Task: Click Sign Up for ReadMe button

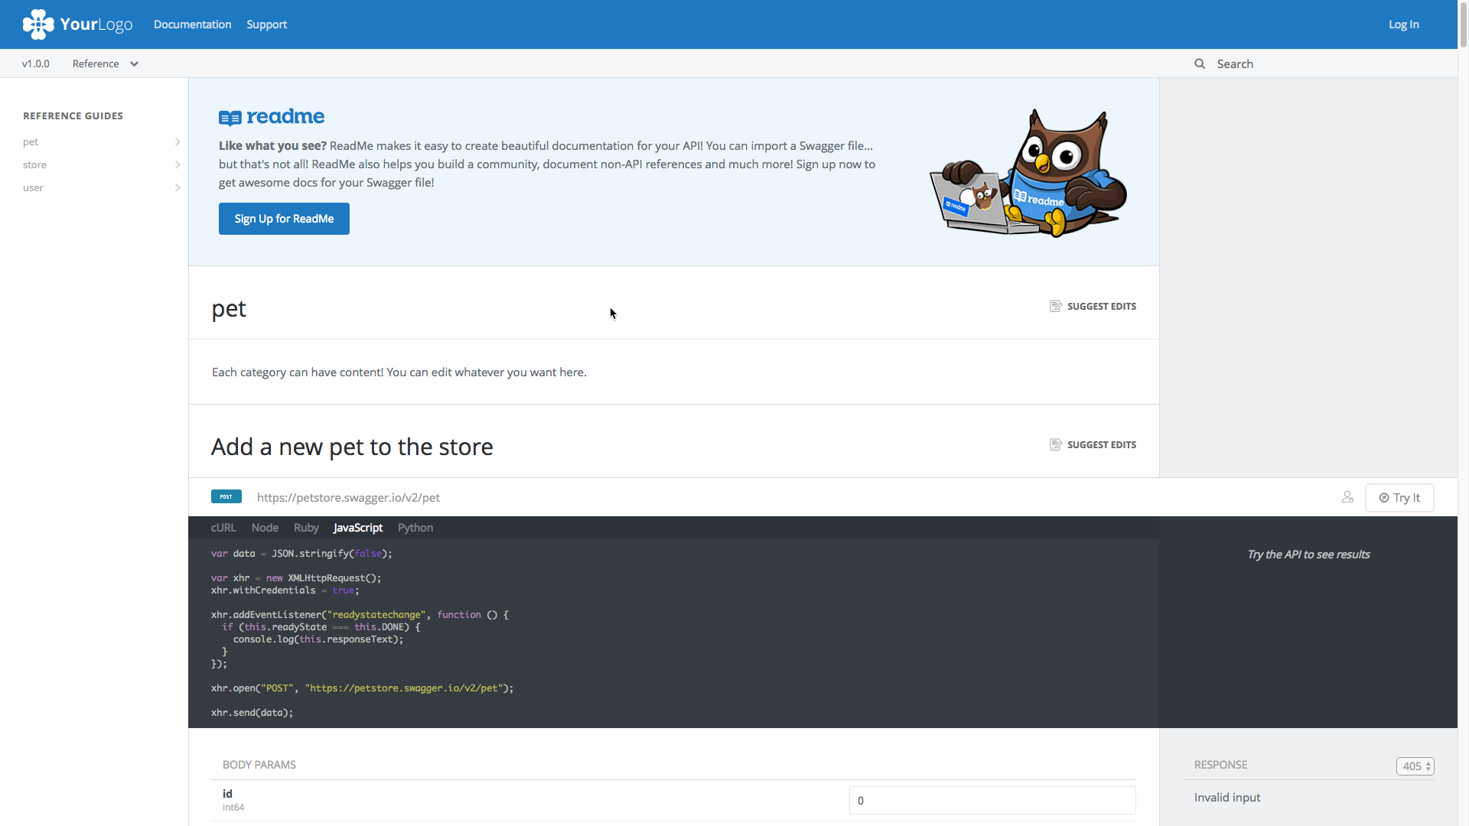Action: [284, 219]
